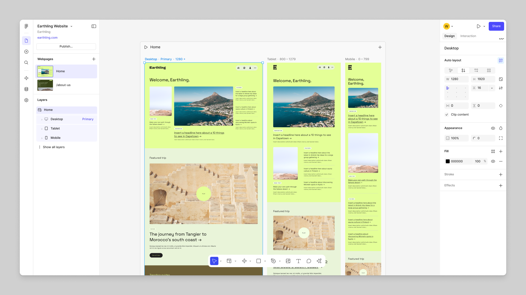Open the AI tool in the bottom toolbar
The width and height of the screenshot is (526, 295).
pos(319,261)
